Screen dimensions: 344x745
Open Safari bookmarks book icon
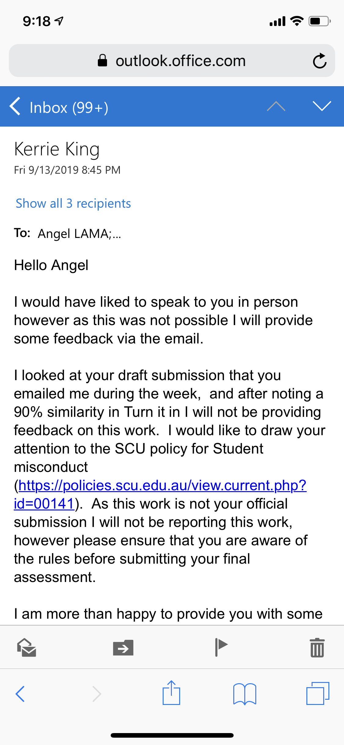(245, 694)
